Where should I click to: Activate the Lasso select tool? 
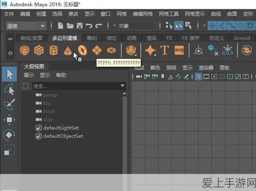pos(9,89)
